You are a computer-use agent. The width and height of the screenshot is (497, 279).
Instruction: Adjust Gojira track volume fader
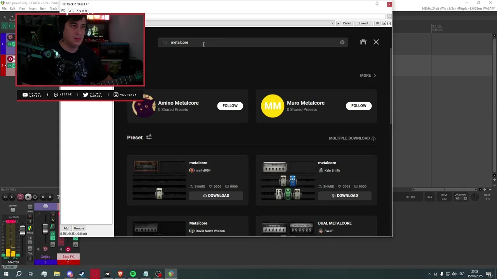pos(45,229)
